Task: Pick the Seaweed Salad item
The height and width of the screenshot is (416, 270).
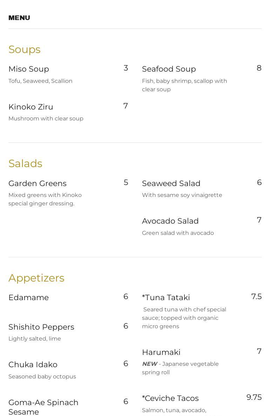Action: point(171,184)
